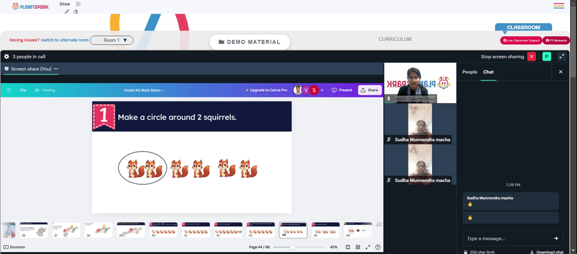Image resolution: width=577 pixels, height=254 pixels.
Task: Click the S collaborator avatar in Canva
Action: (314, 90)
